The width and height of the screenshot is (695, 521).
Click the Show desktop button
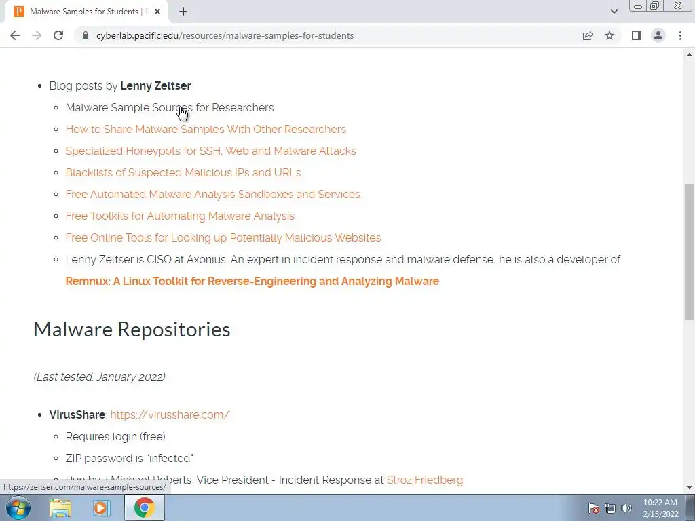click(690, 507)
